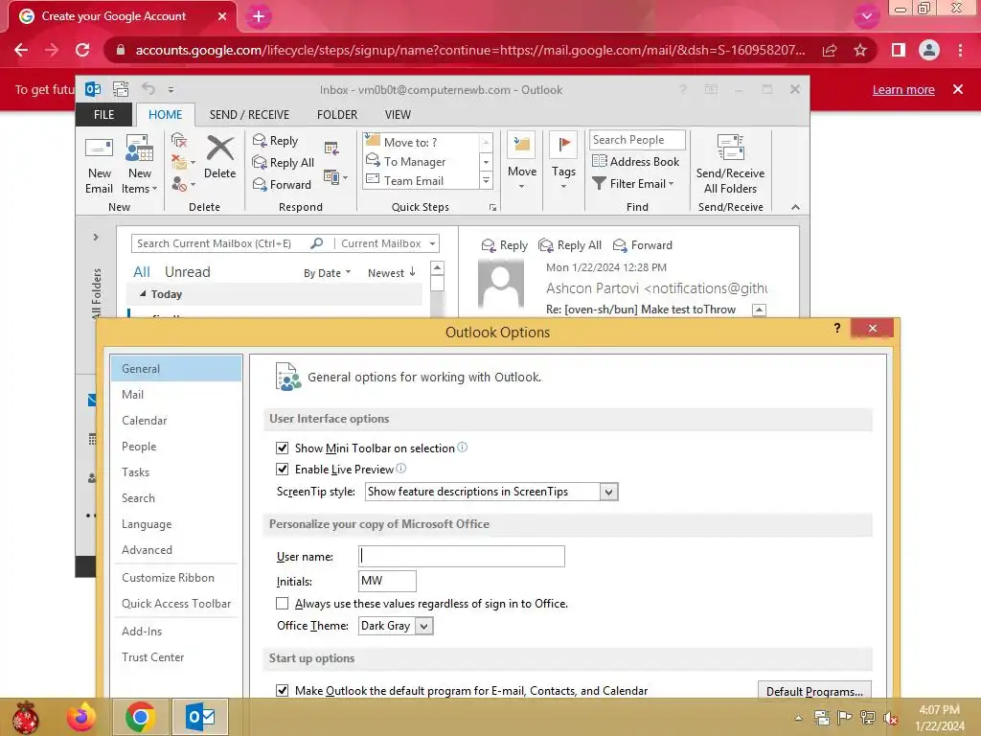This screenshot has height=736, width=981.
Task: Click message list scrollbar up arrow
Action: 437,268
